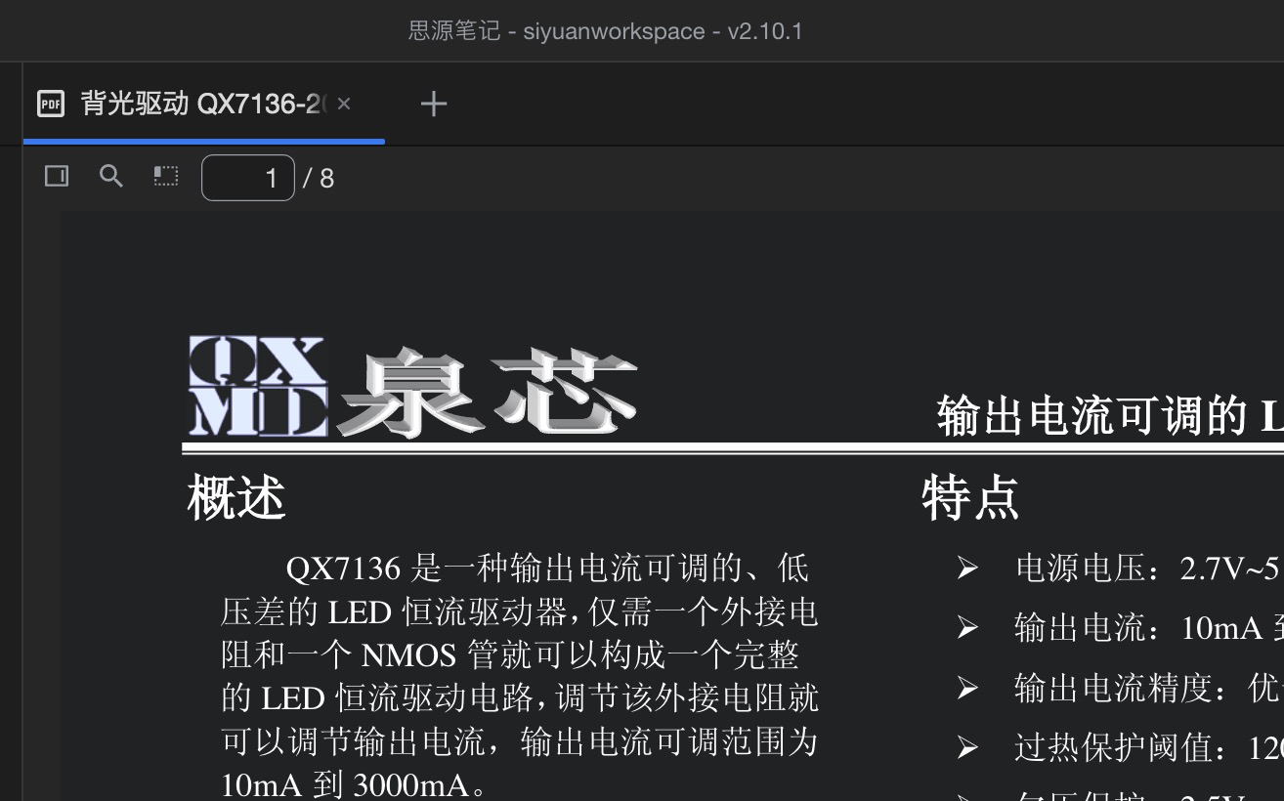Screen dimensions: 1284x801
Task: Click the line 压差的 LED 恒流驱动器
Action: [x=519, y=611]
